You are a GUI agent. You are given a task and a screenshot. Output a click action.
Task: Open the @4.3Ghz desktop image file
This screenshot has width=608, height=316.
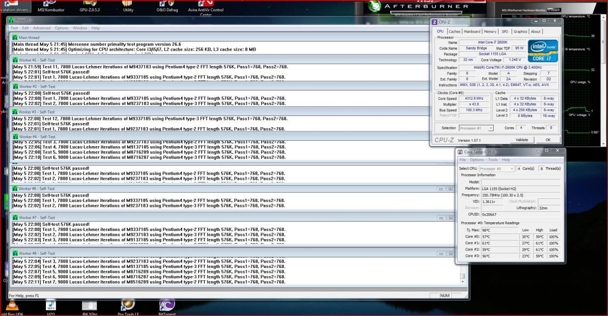point(89,308)
